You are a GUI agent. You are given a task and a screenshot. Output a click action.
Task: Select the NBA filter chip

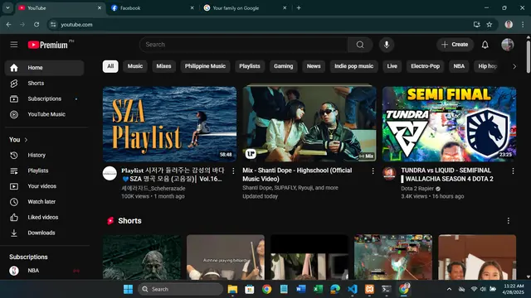coord(459,66)
